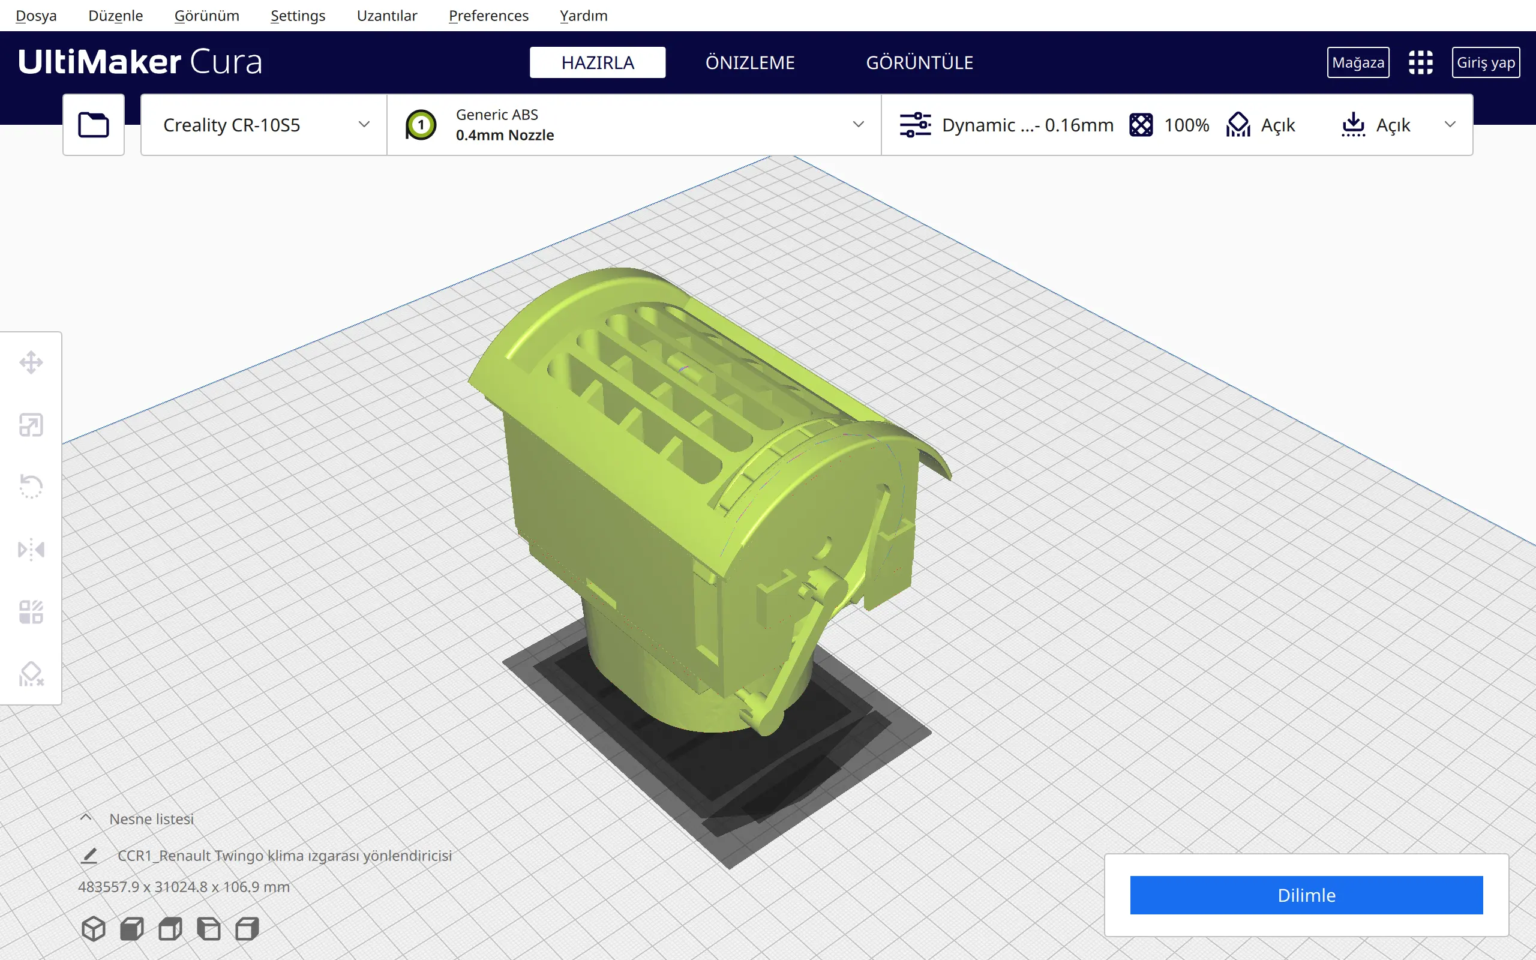Open the apps grid icon
The image size is (1536, 960).
click(1420, 62)
